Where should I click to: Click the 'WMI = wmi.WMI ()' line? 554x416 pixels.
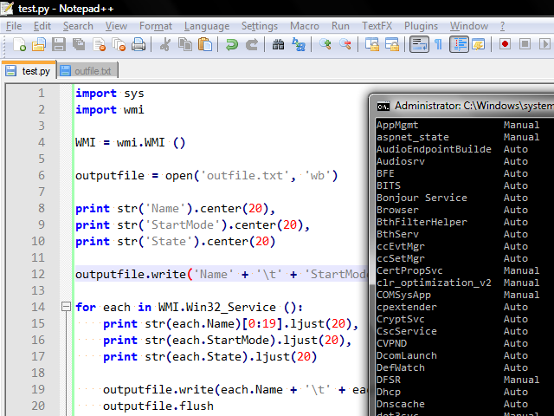130,142
